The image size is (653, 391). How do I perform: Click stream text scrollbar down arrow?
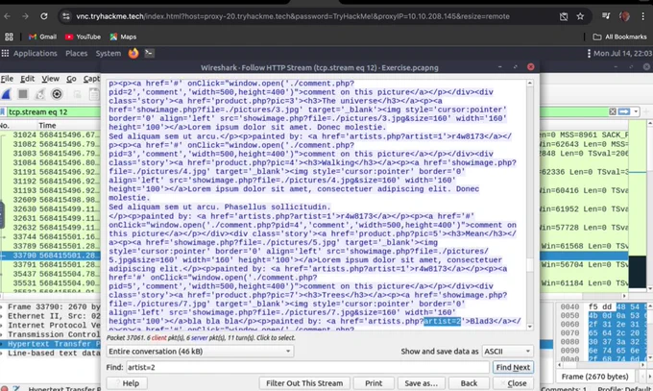(530, 327)
